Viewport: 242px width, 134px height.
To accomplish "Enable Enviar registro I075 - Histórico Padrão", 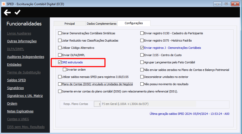I will pos(142,41).
